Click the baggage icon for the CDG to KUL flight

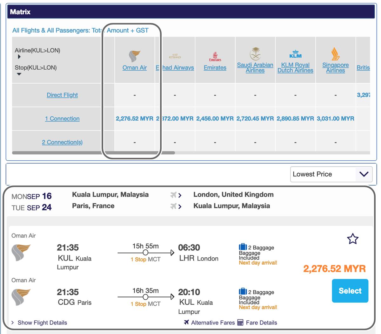pos(243,291)
